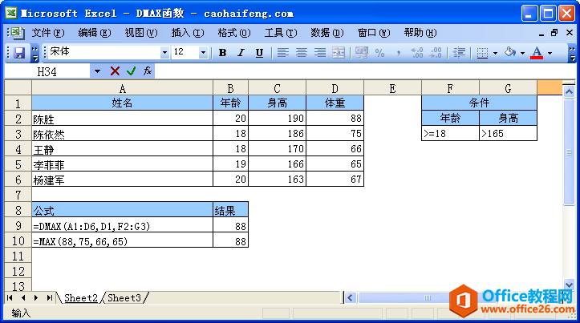The width and height of the screenshot is (580, 323).
Task: Click the Excel workbook icon in menu bar
Action: [x=17, y=33]
